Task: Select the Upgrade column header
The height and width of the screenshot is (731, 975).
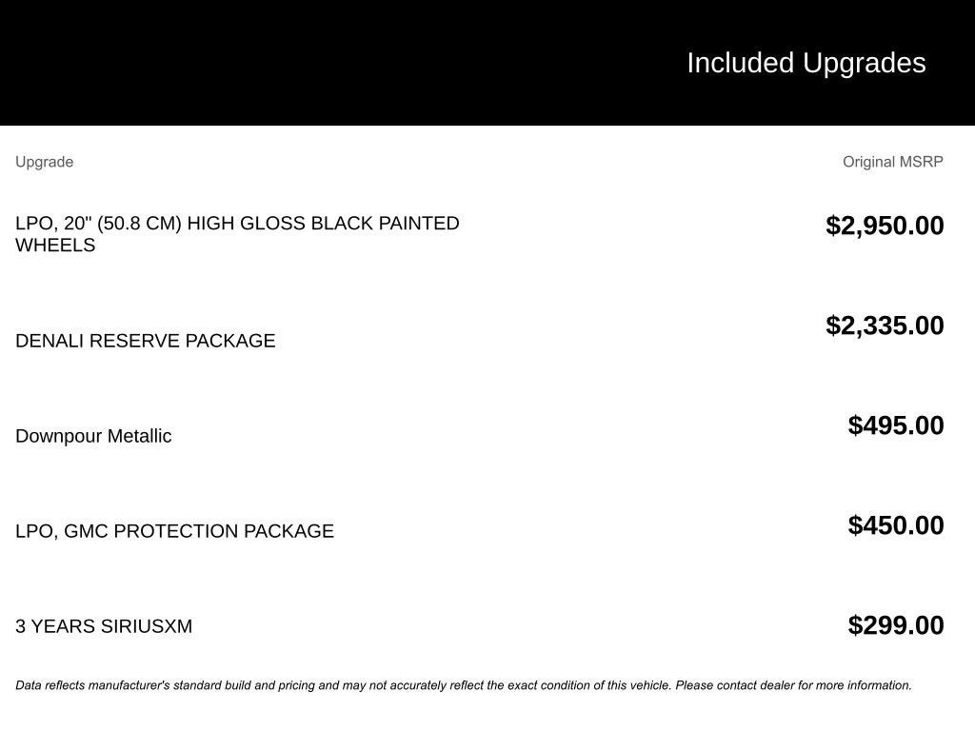Action: (44, 162)
